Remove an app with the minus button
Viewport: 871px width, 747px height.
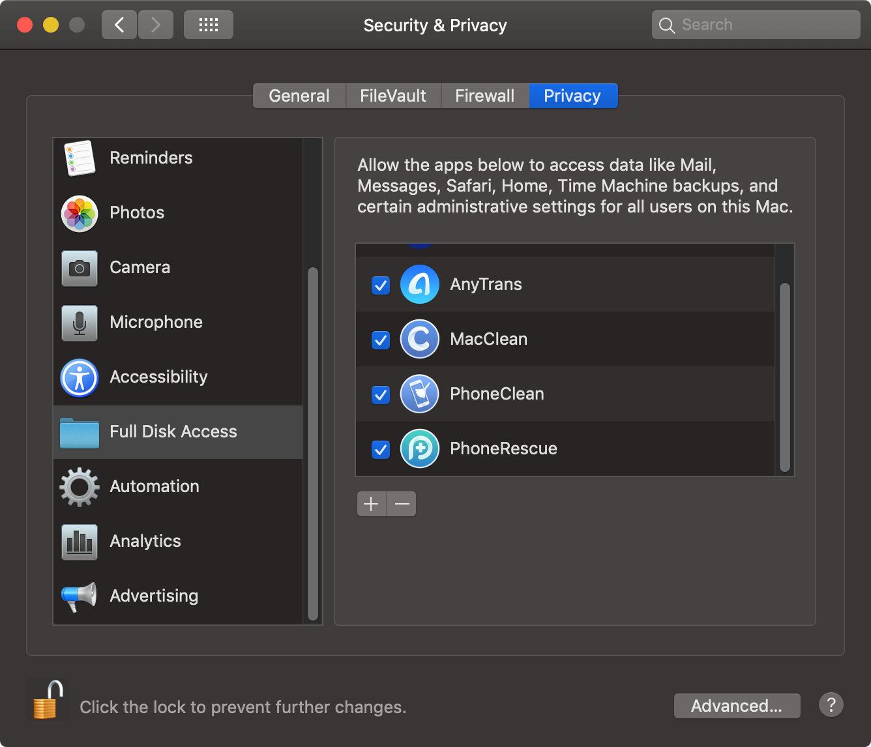coord(402,504)
